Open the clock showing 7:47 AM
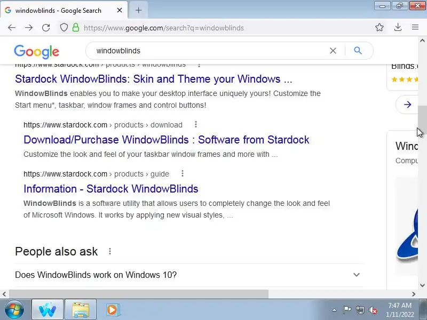 (400, 310)
